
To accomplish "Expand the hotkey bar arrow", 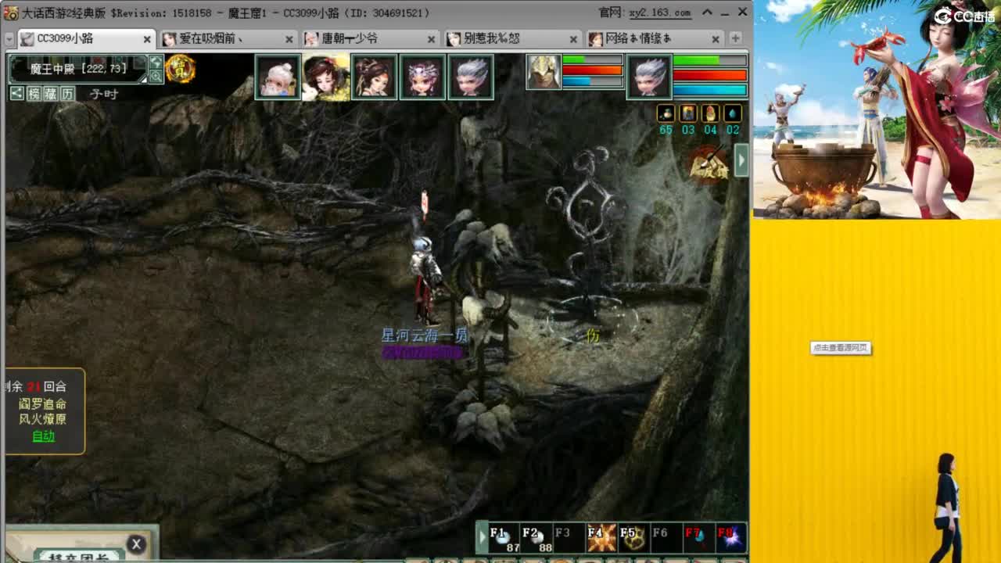I will (x=483, y=537).
